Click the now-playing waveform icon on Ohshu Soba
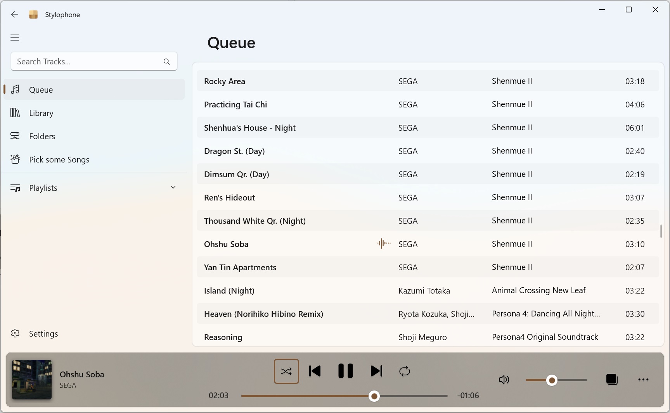Screen dimensions: 670x413 coord(384,244)
